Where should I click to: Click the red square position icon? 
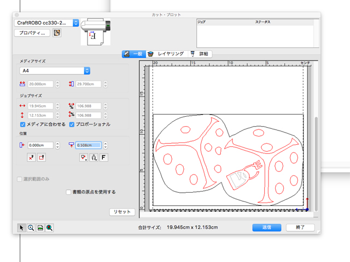point(41,157)
